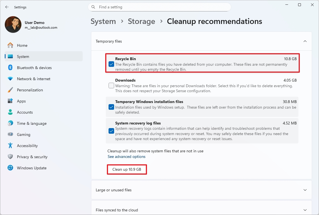Open Personalization settings
The image size is (319, 215).
tap(30, 90)
